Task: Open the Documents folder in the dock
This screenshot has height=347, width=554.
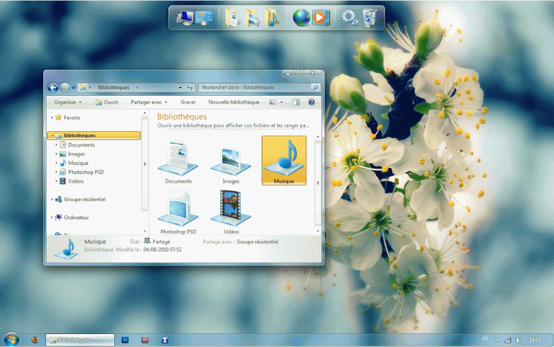Action: tap(232, 18)
